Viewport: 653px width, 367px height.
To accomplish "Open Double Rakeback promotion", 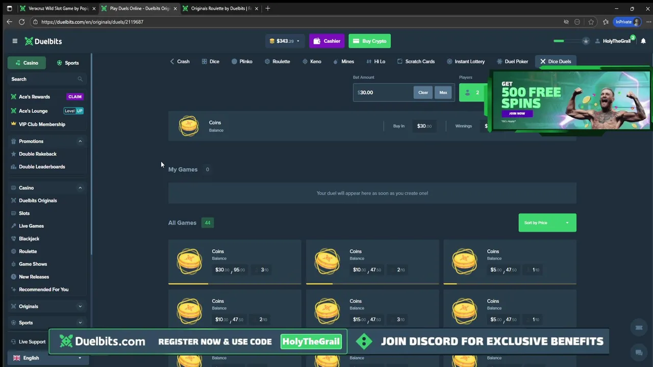I will (38, 154).
